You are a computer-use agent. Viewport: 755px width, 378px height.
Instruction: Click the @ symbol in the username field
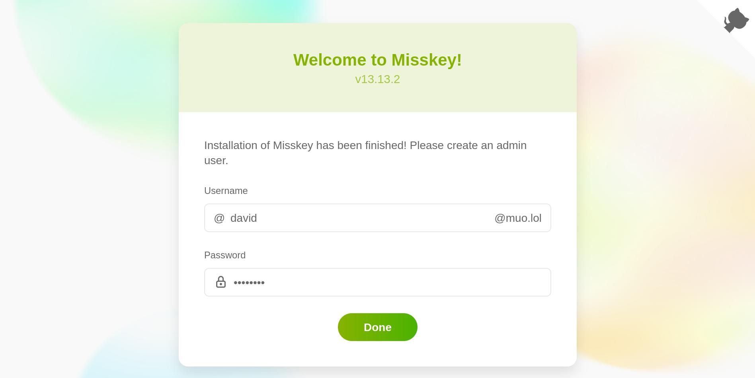pyautogui.click(x=219, y=218)
